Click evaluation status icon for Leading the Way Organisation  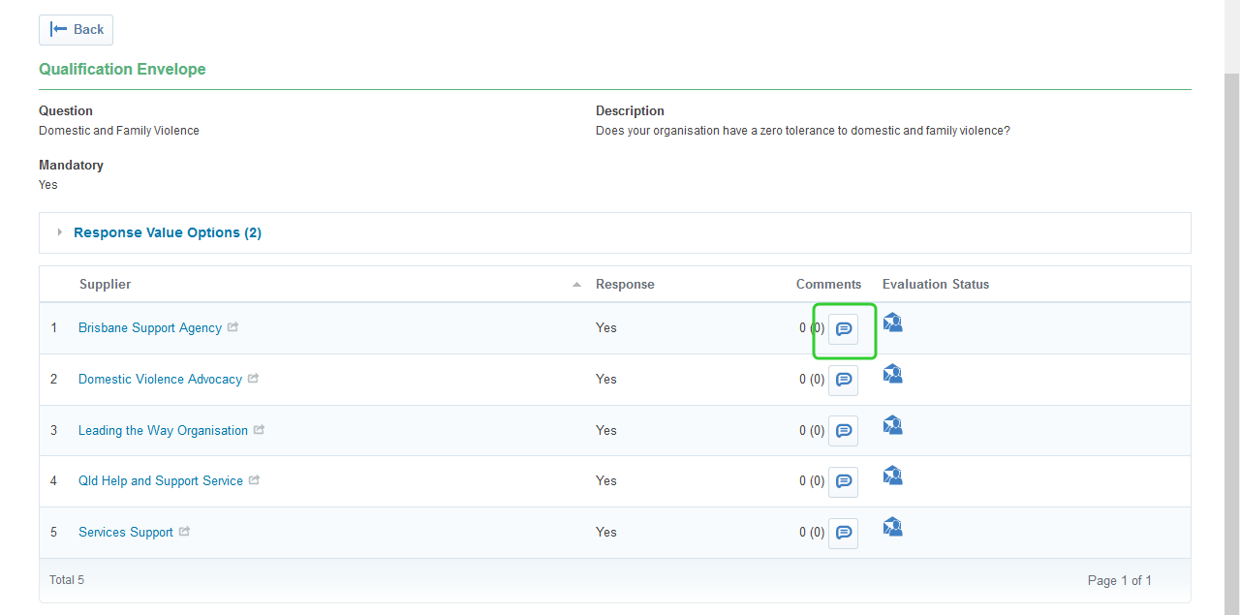click(892, 425)
